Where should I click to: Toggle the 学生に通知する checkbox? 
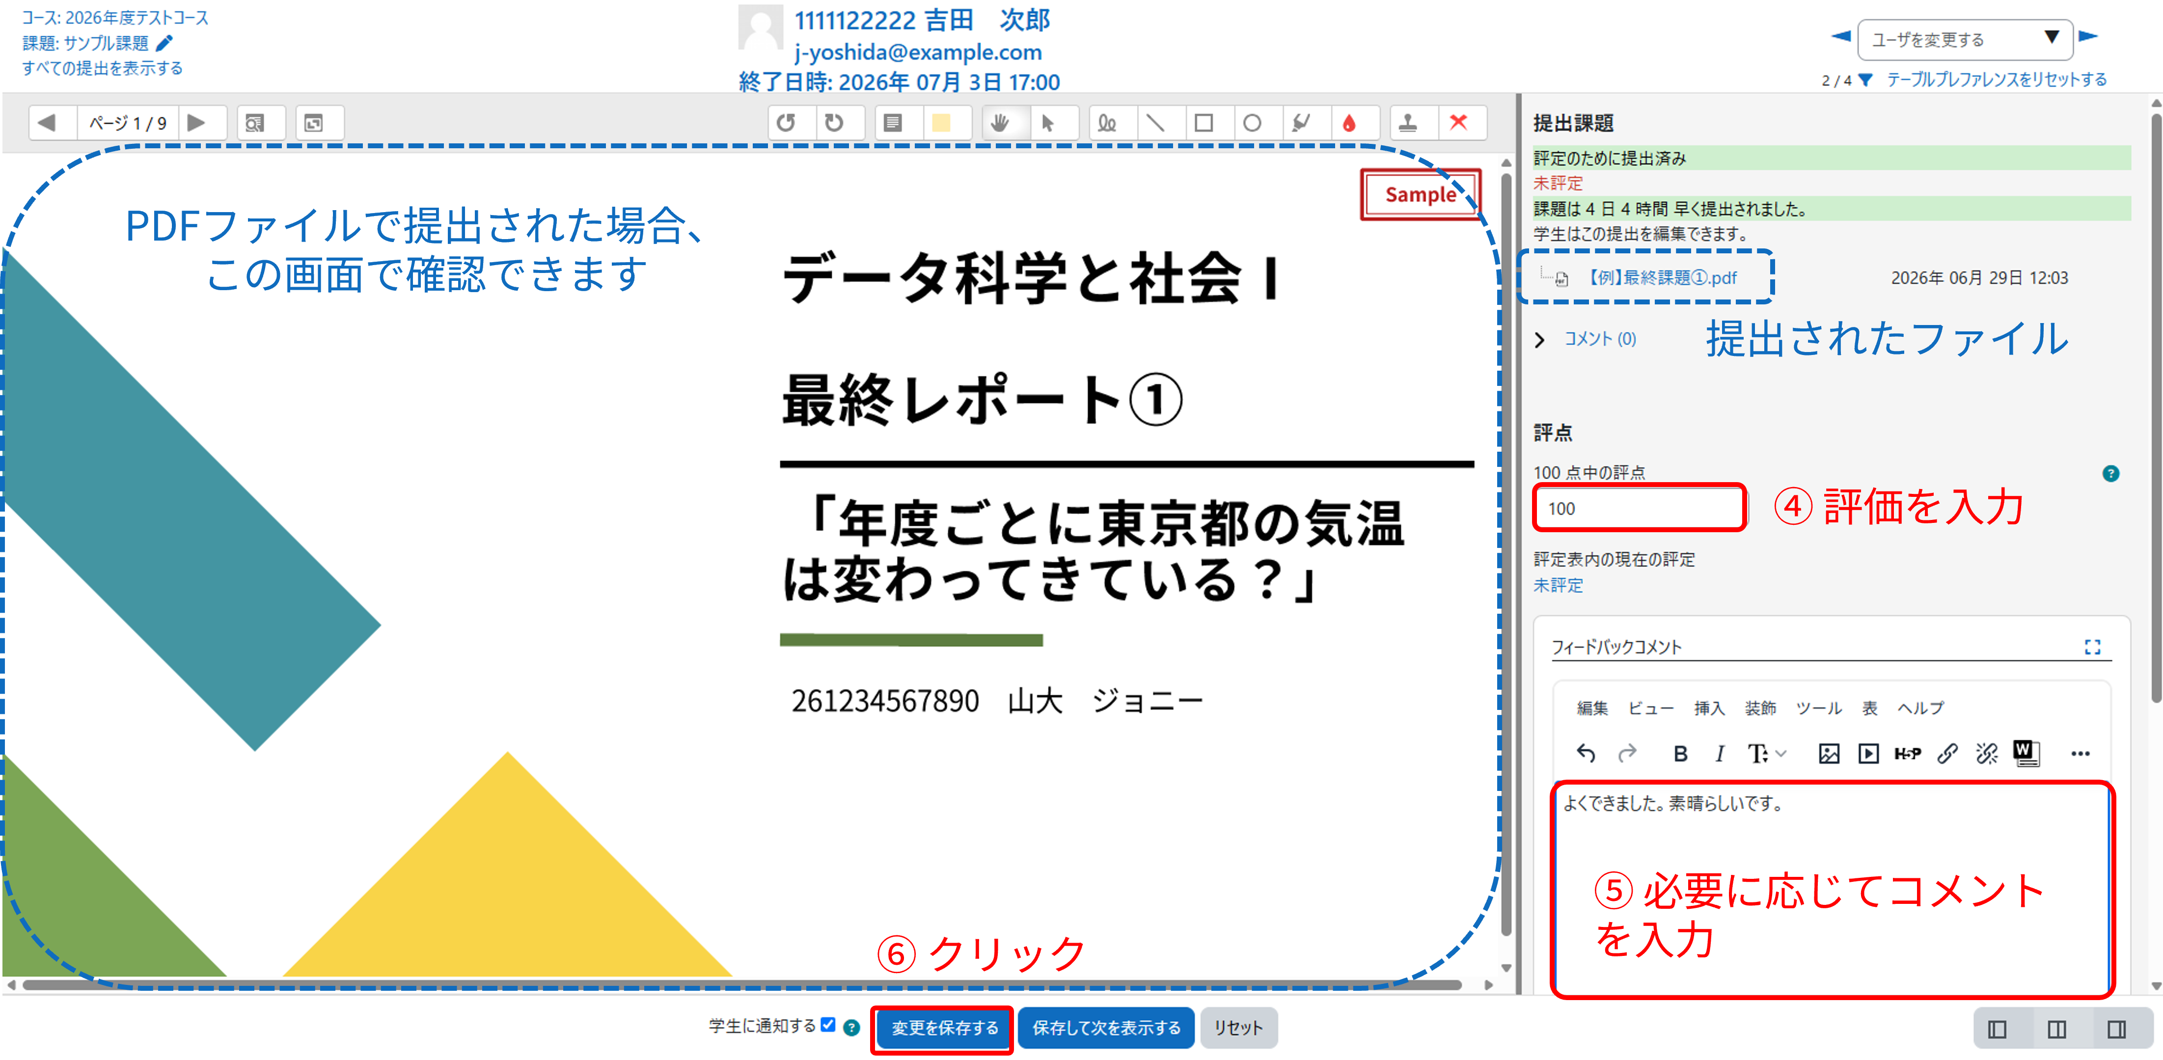[828, 1025]
